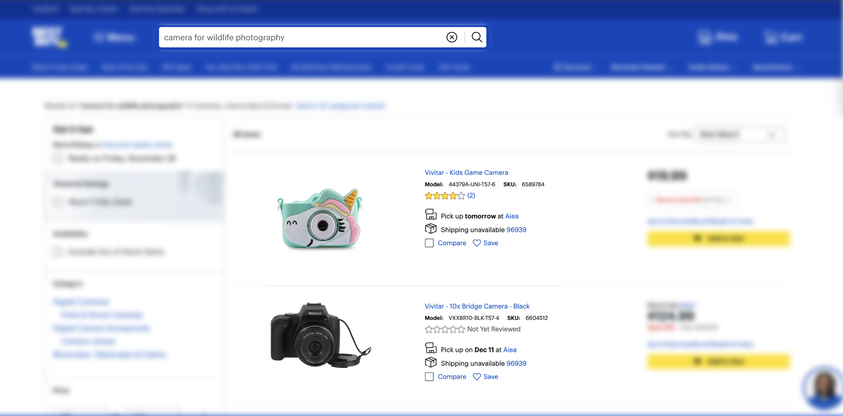Click the unicorn kids camera product image
The height and width of the screenshot is (416, 843).
[x=320, y=219]
